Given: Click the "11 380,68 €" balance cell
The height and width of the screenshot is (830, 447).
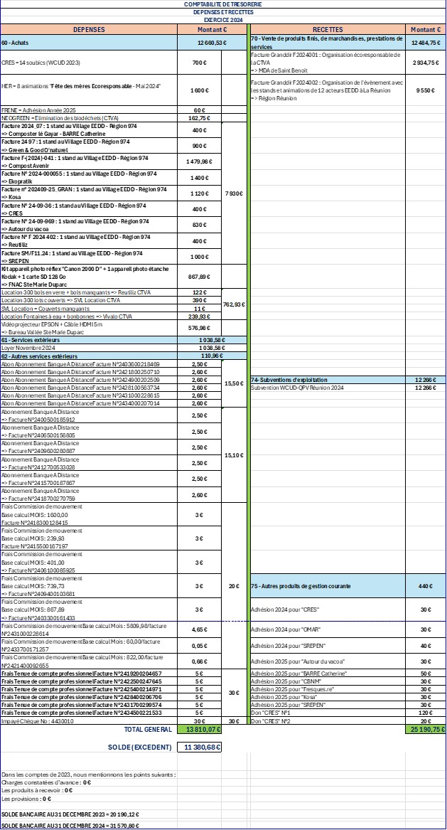Looking at the screenshot, I should [200, 747].
